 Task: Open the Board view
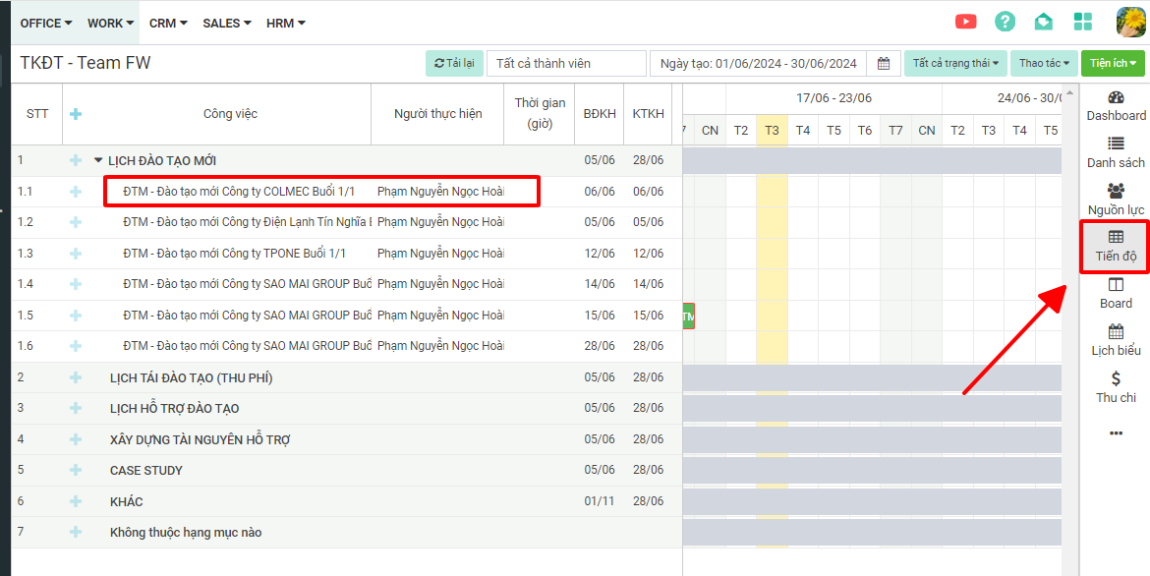click(1116, 293)
